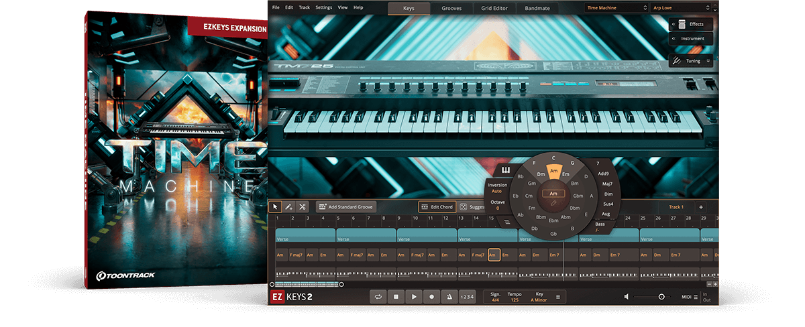Expand the Tuning panel
Screen dimensions: 805x327
pos(691,60)
